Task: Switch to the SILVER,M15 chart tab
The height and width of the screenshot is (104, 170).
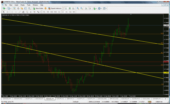Action: click(136, 99)
